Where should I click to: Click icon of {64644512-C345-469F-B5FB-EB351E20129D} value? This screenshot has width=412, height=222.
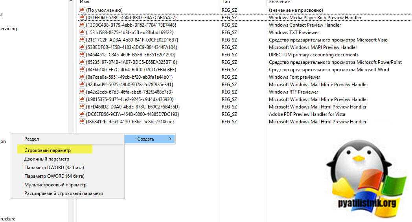[82, 54]
